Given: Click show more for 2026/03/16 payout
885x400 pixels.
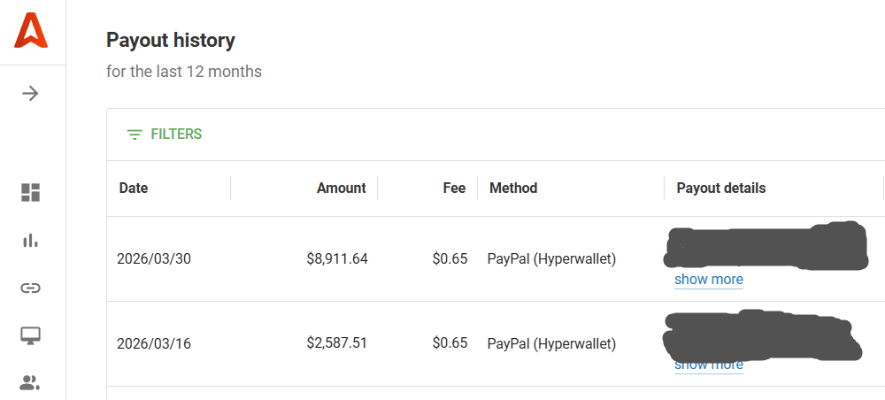Looking at the screenshot, I should coord(708,365).
